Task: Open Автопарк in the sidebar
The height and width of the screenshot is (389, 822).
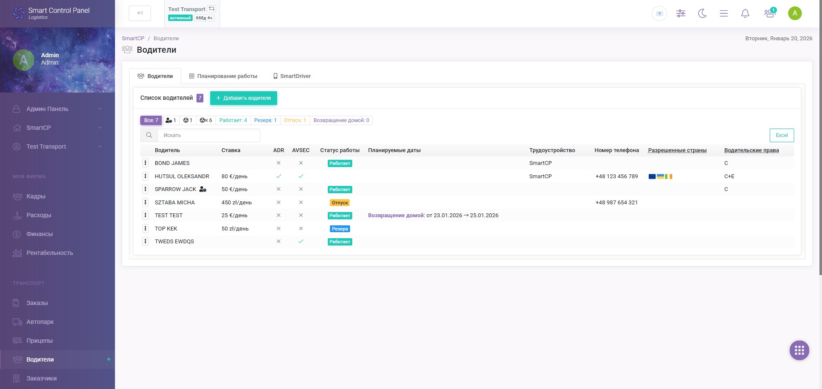Action: click(57, 322)
